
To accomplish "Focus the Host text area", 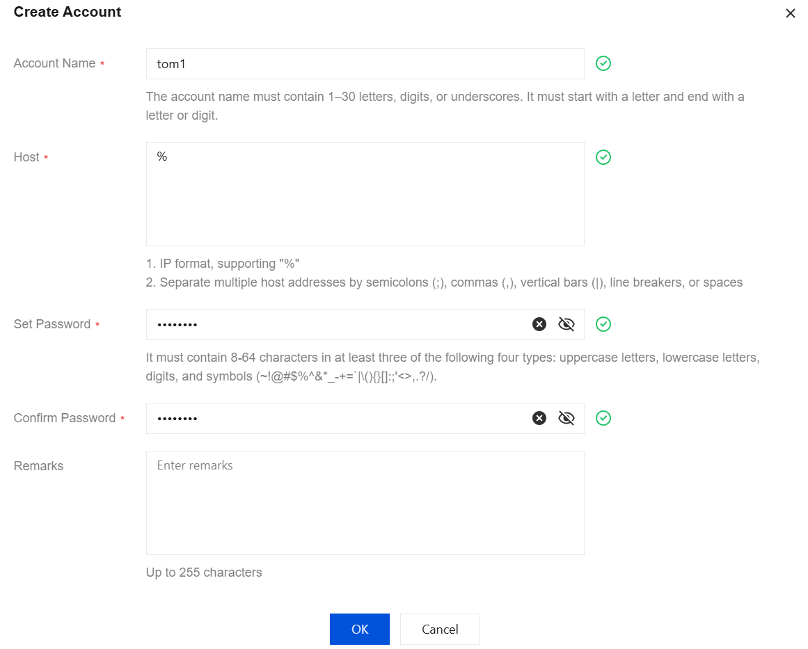I will click(365, 194).
